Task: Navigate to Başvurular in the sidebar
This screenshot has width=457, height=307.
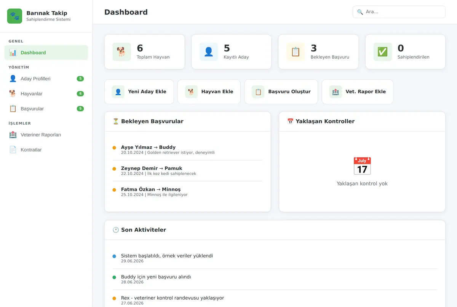Action: [46, 109]
